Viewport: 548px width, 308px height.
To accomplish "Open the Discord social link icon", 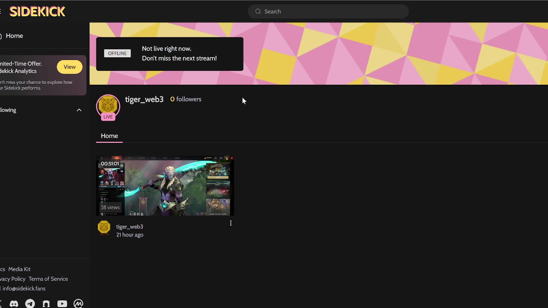I will [14, 304].
